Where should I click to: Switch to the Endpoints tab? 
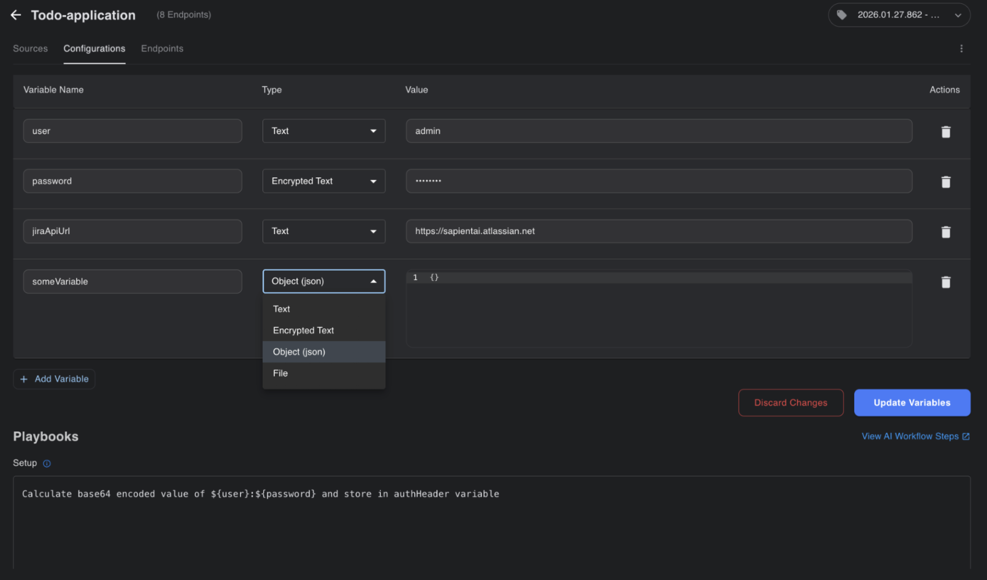(162, 49)
